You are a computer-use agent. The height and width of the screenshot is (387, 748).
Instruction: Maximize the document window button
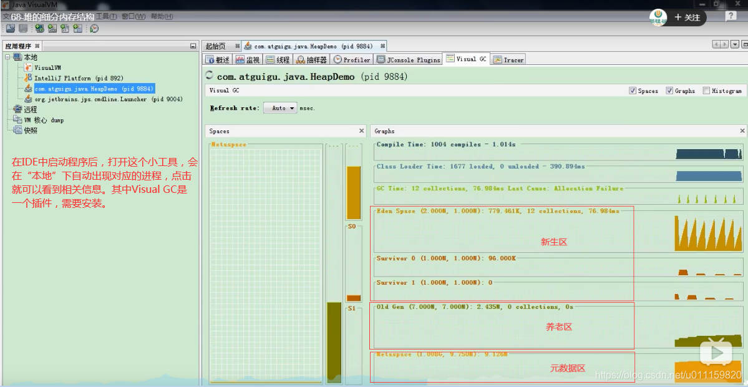[745, 44]
